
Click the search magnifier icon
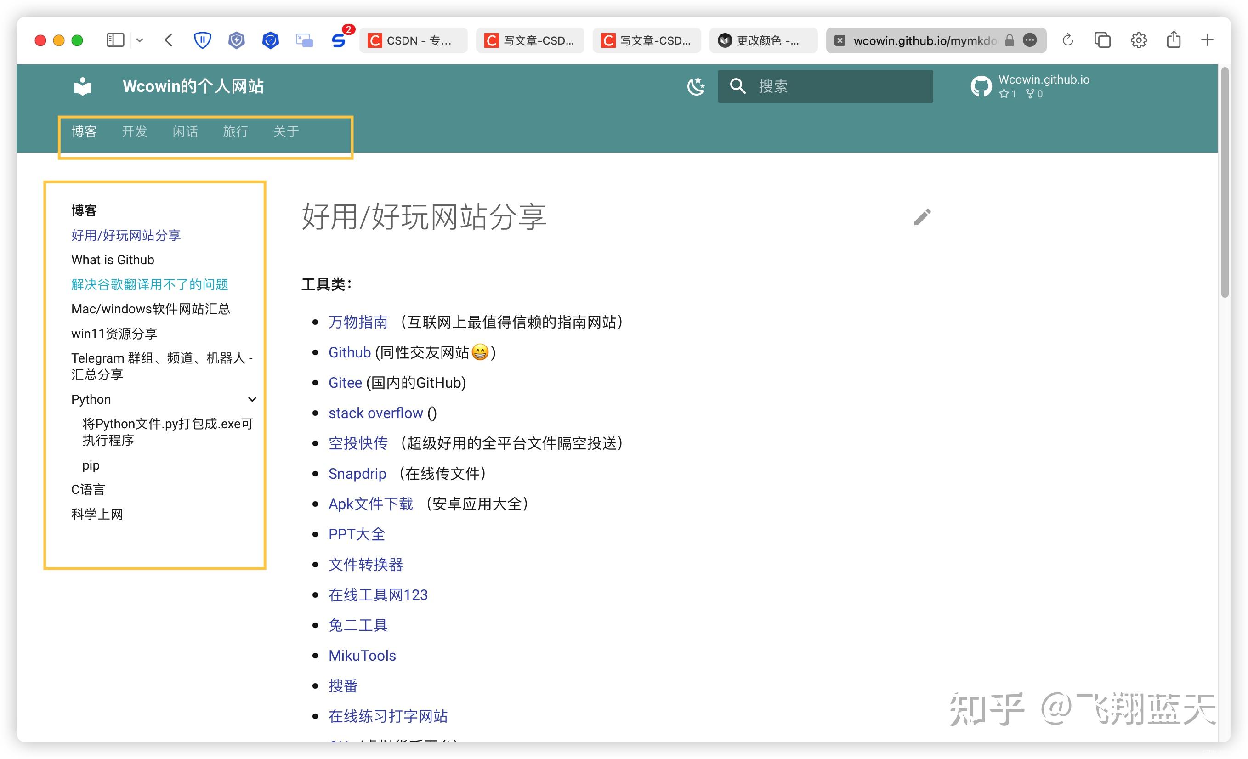click(x=738, y=86)
